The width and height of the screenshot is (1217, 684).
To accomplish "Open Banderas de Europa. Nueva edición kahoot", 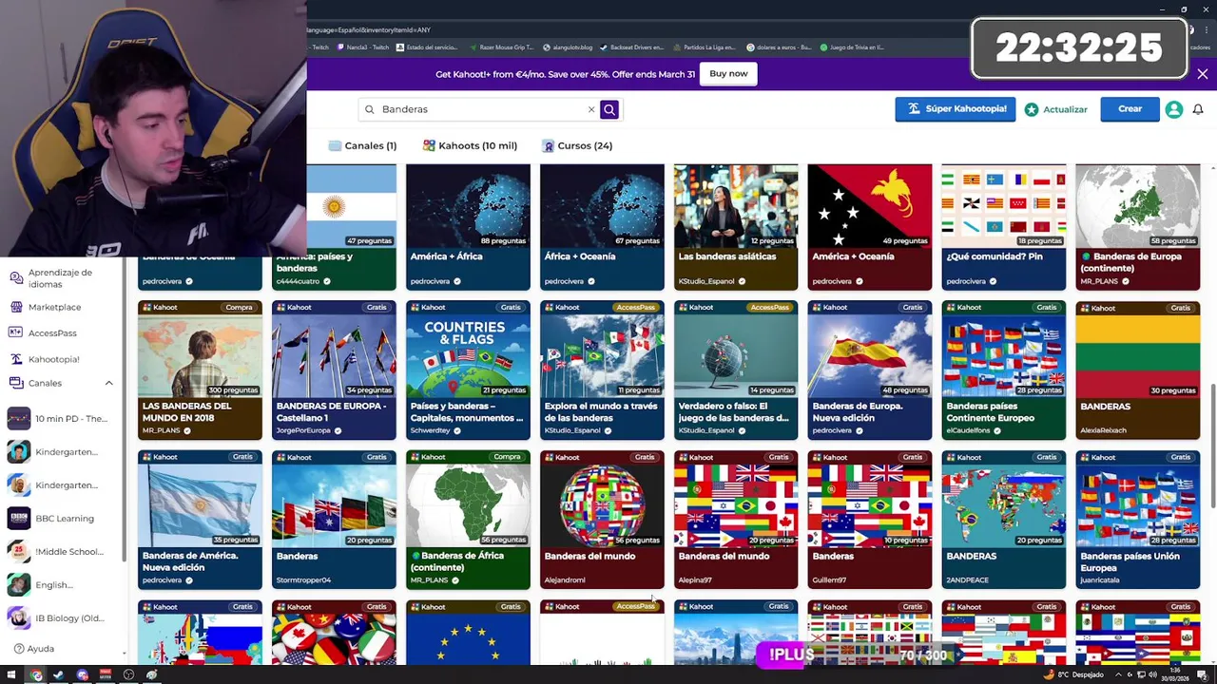I will [x=870, y=370].
